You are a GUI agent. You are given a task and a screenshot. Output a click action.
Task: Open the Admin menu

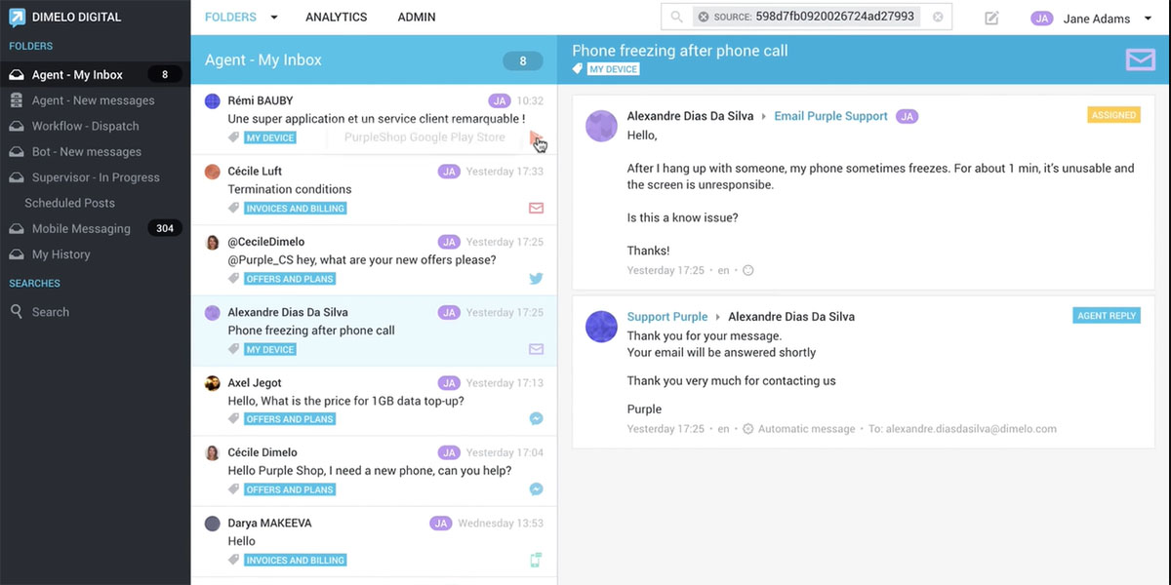coord(417,18)
